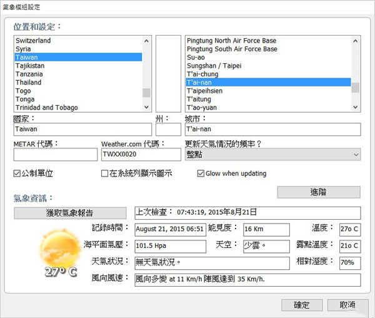375x318 pixels.
Task: Select Tanzania in the country list
Action: 79,74
